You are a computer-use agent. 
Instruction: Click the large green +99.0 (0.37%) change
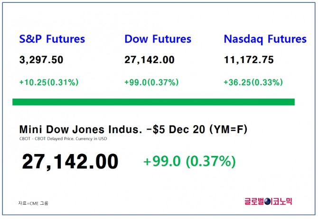tap(189, 162)
